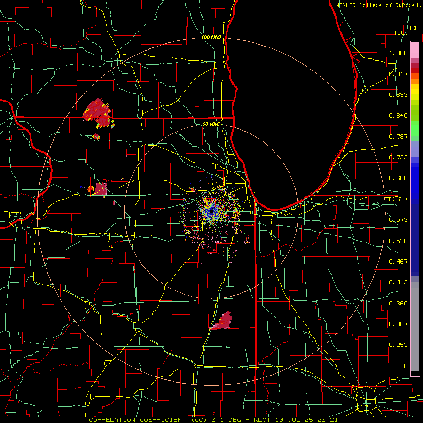
Task: Click the 0.840 scale value
Action: coord(398,116)
